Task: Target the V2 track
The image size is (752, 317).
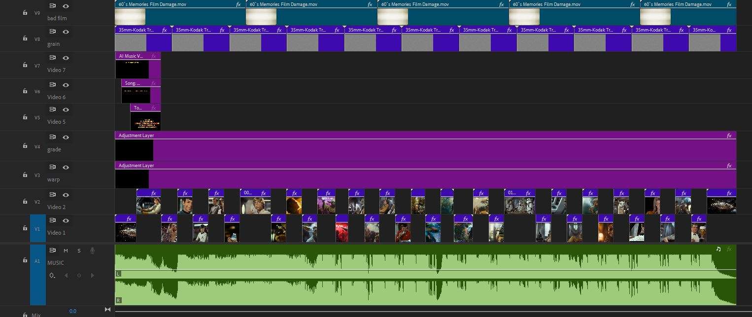Action: point(37,202)
